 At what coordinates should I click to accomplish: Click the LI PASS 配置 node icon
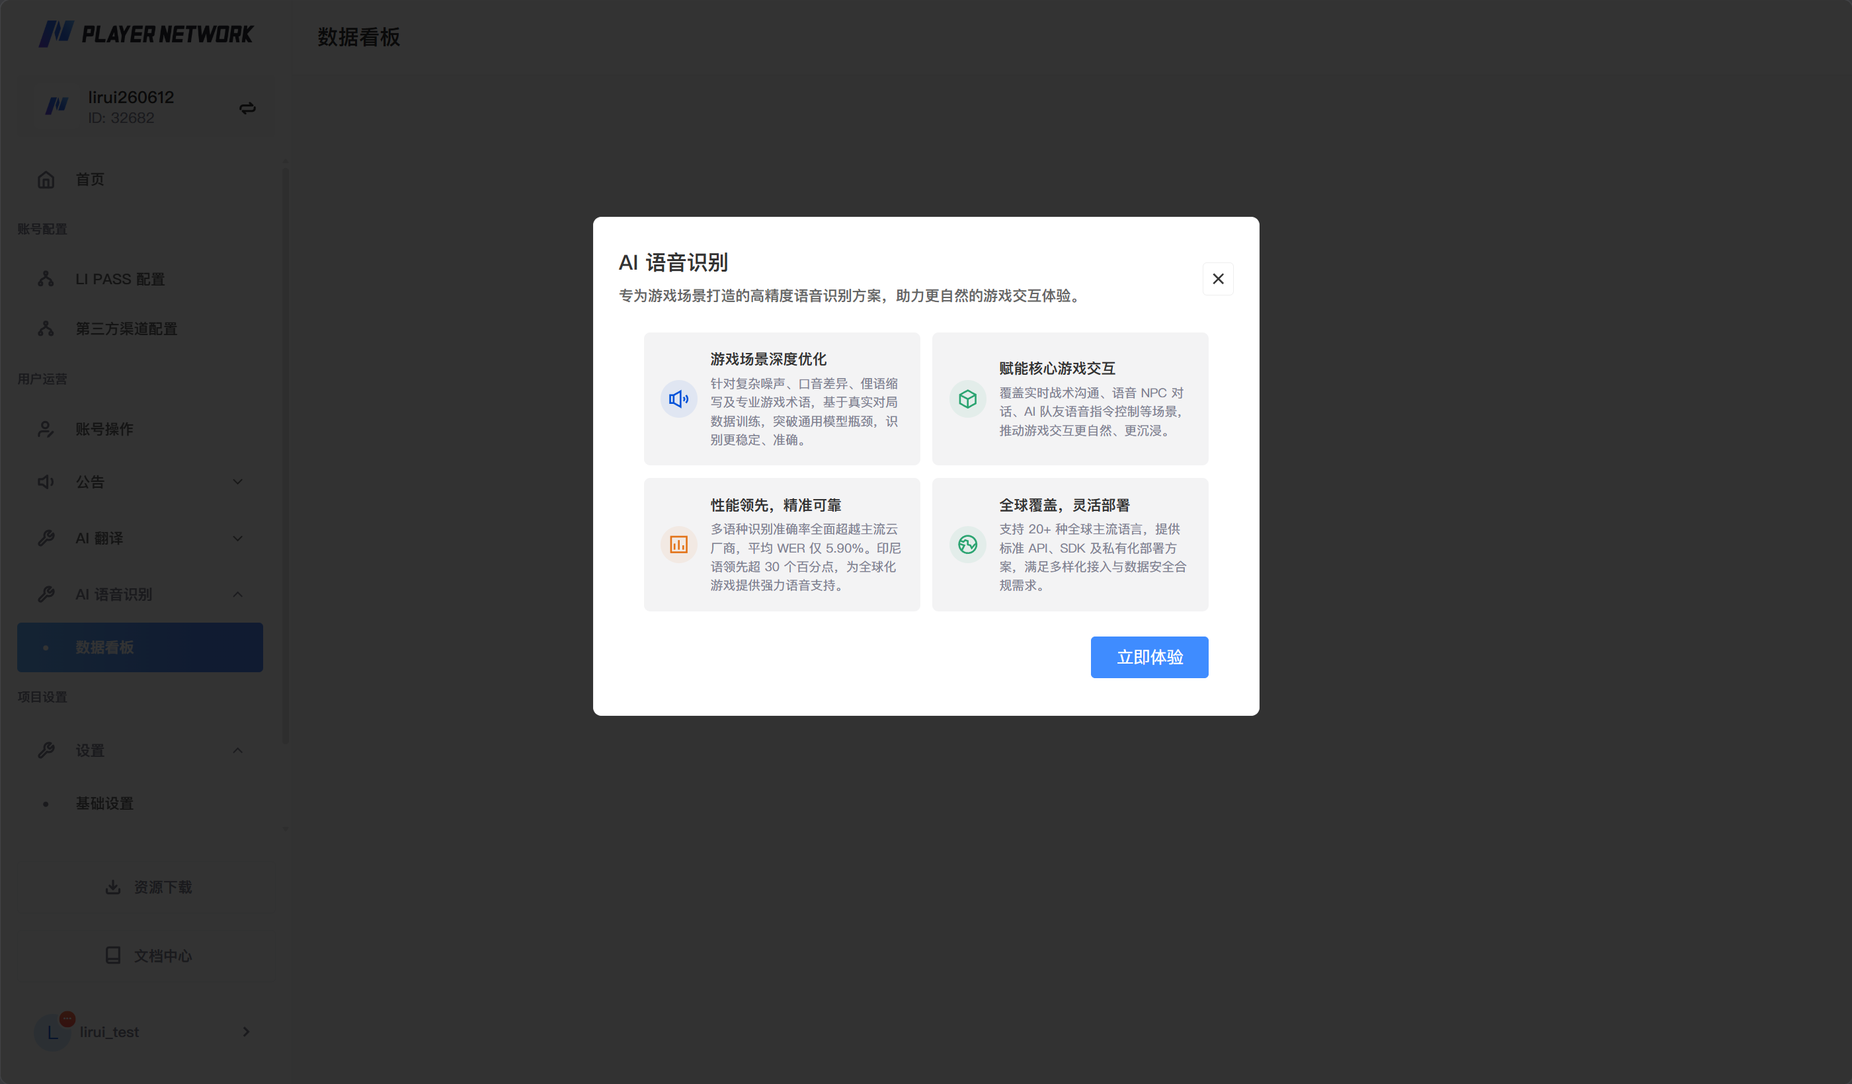46,278
